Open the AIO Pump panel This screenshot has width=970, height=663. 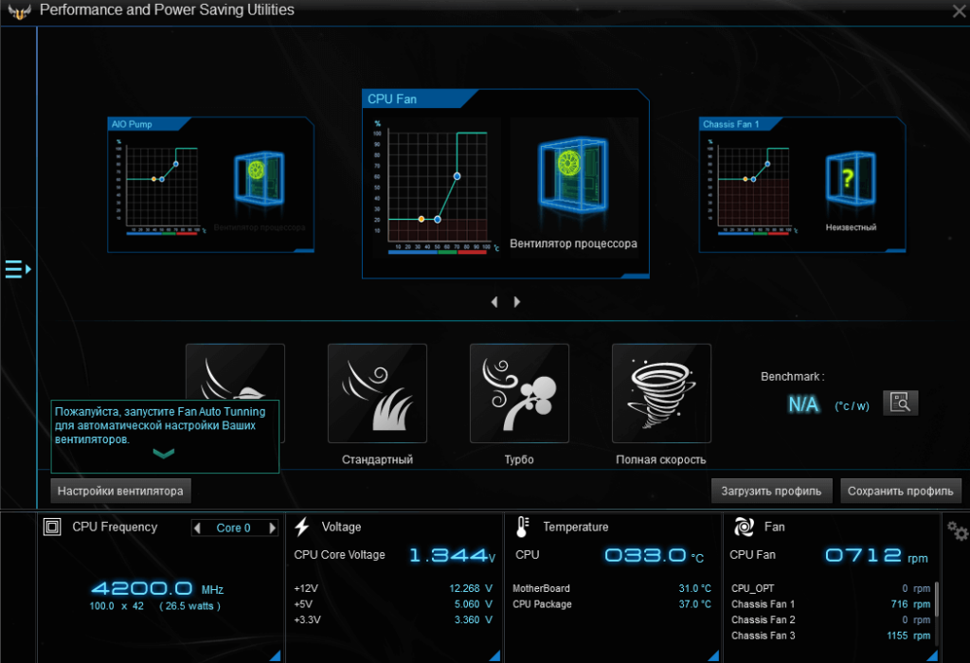coord(209,185)
